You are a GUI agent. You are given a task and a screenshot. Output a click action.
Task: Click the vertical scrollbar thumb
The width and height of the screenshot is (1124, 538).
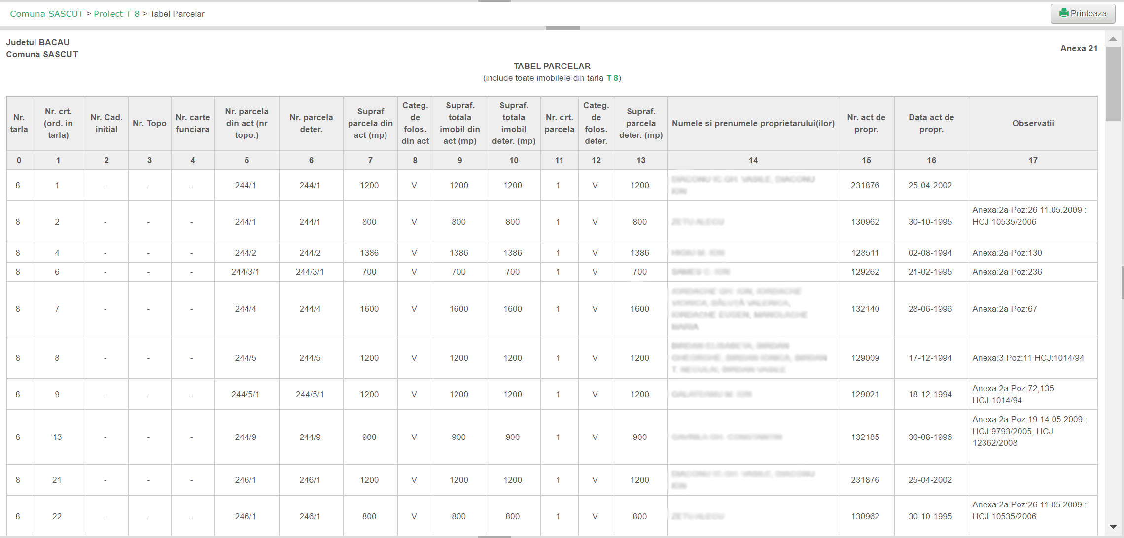click(1113, 84)
